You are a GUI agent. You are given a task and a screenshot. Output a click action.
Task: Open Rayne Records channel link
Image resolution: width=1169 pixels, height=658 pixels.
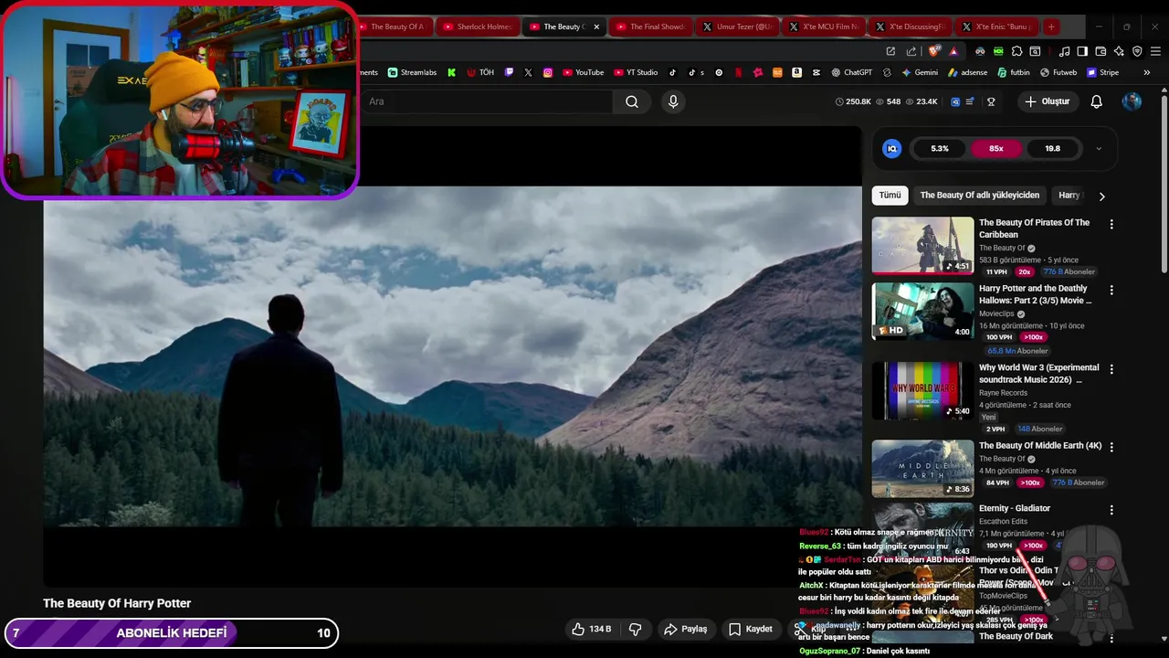click(x=1003, y=393)
